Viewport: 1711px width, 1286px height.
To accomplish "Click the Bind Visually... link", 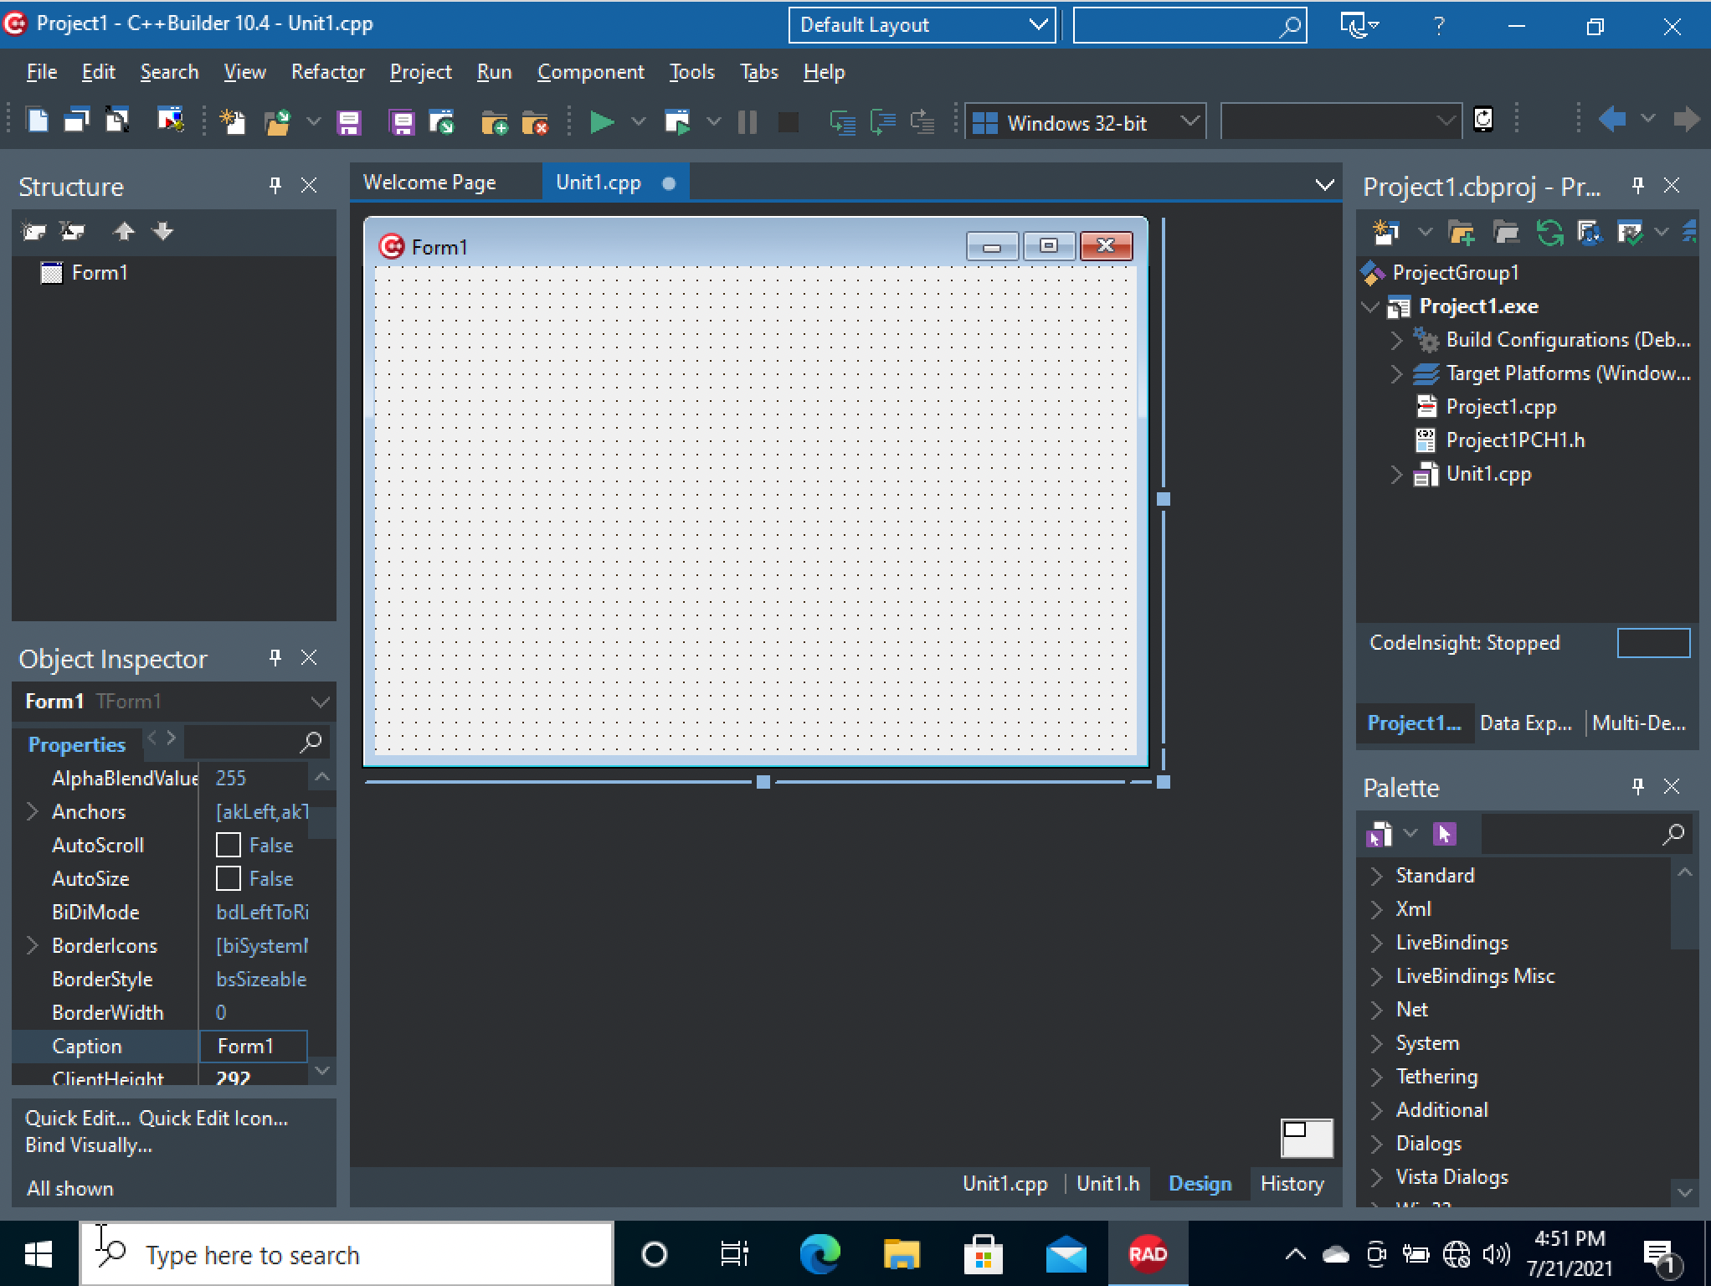I will [x=89, y=1145].
